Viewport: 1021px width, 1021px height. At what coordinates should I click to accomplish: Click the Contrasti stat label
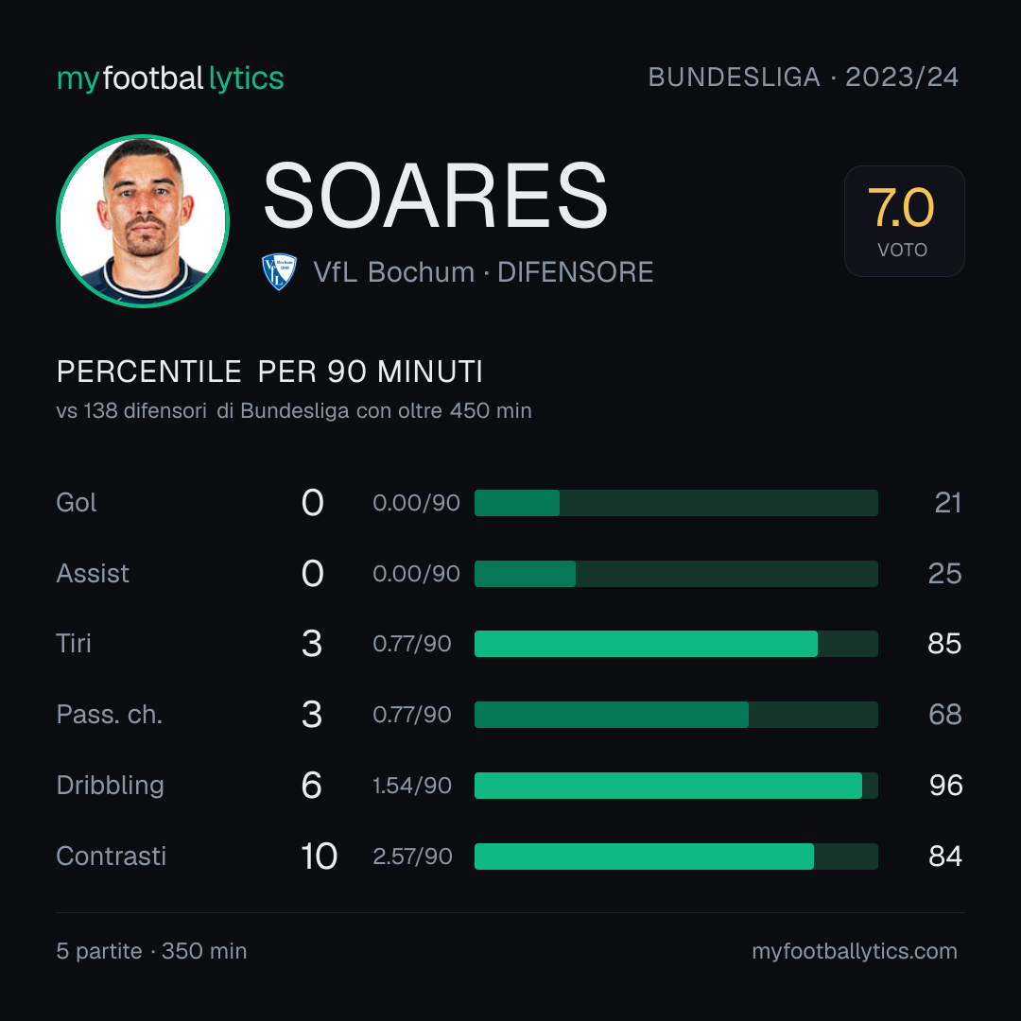[x=112, y=856]
